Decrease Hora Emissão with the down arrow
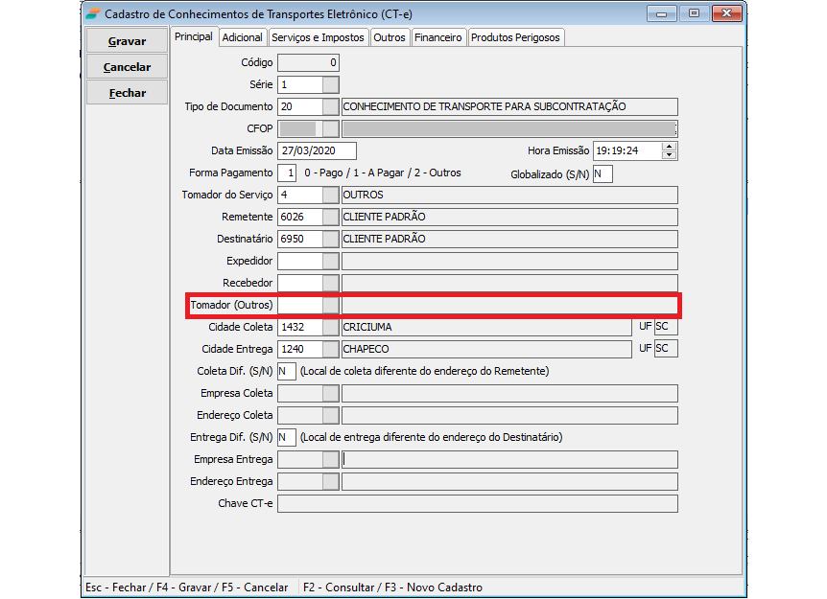Screen dimensions: 827x599 (x=669, y=155)
